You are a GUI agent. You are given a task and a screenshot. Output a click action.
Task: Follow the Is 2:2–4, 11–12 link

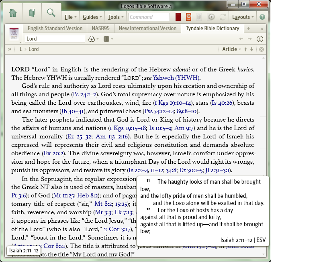145,170
